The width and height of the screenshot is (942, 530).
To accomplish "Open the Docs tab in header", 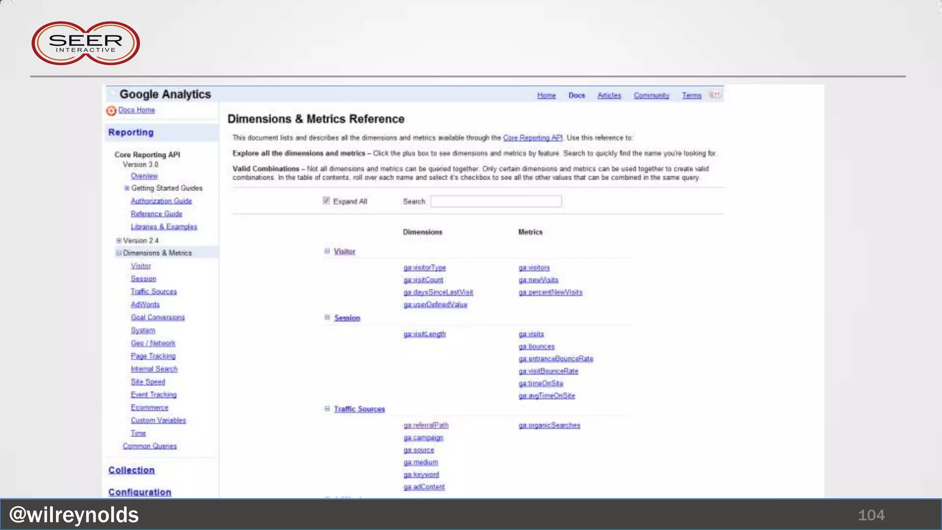I will [576, 96].
